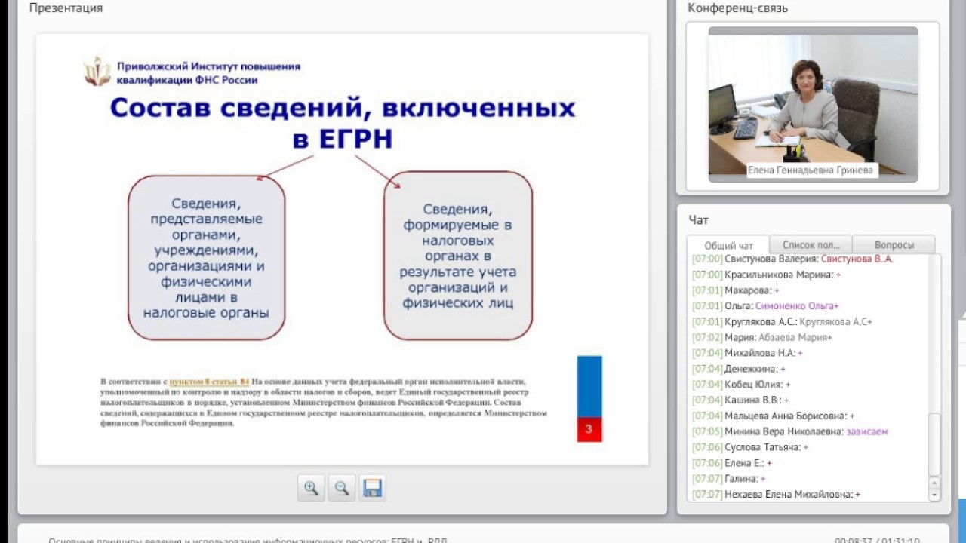Select the message from Минина Вера Николаевна
966x543 pixels.
[789, 432]
